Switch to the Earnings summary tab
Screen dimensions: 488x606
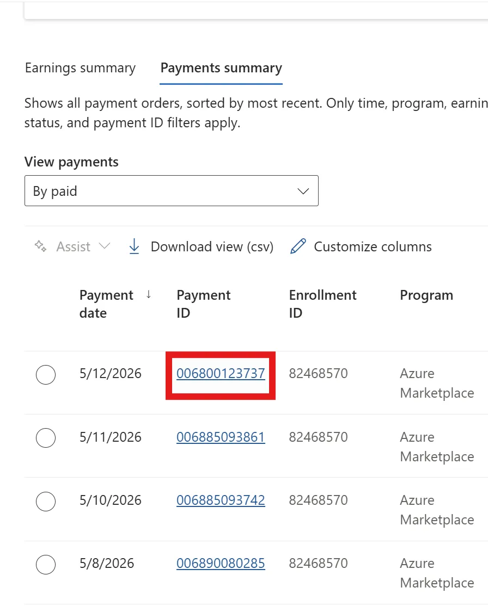click(x=80, y=68)
